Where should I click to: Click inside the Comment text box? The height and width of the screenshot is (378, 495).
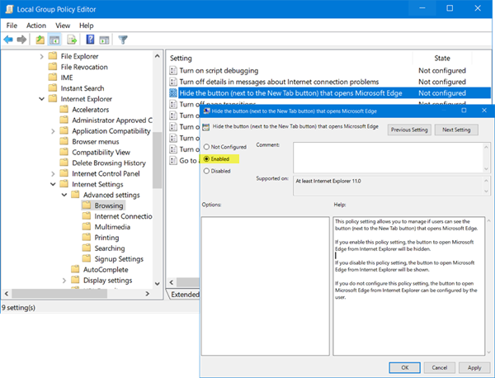(389, 158)
